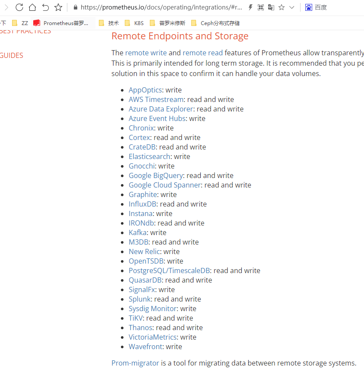364x369 pixels.
Task: Click the lightning speed-mode icon
Action: point(250,7)
